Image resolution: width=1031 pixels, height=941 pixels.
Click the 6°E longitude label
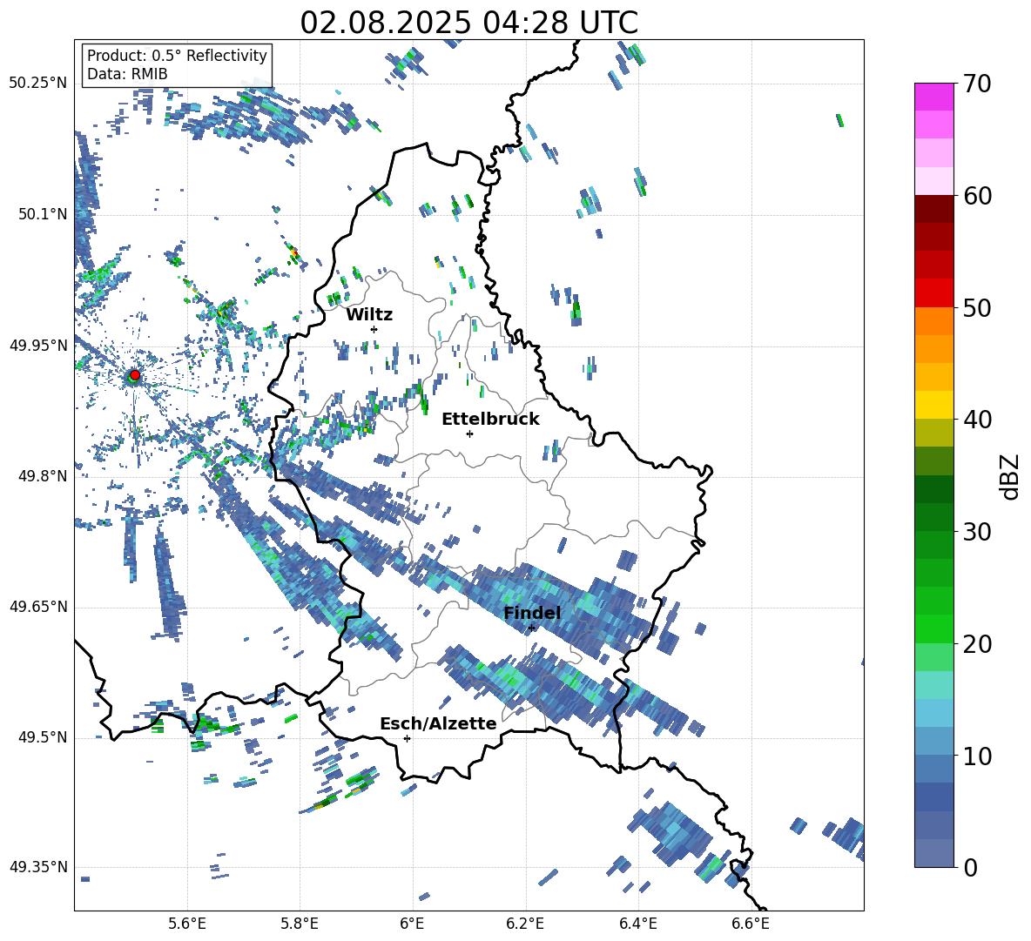412,924
